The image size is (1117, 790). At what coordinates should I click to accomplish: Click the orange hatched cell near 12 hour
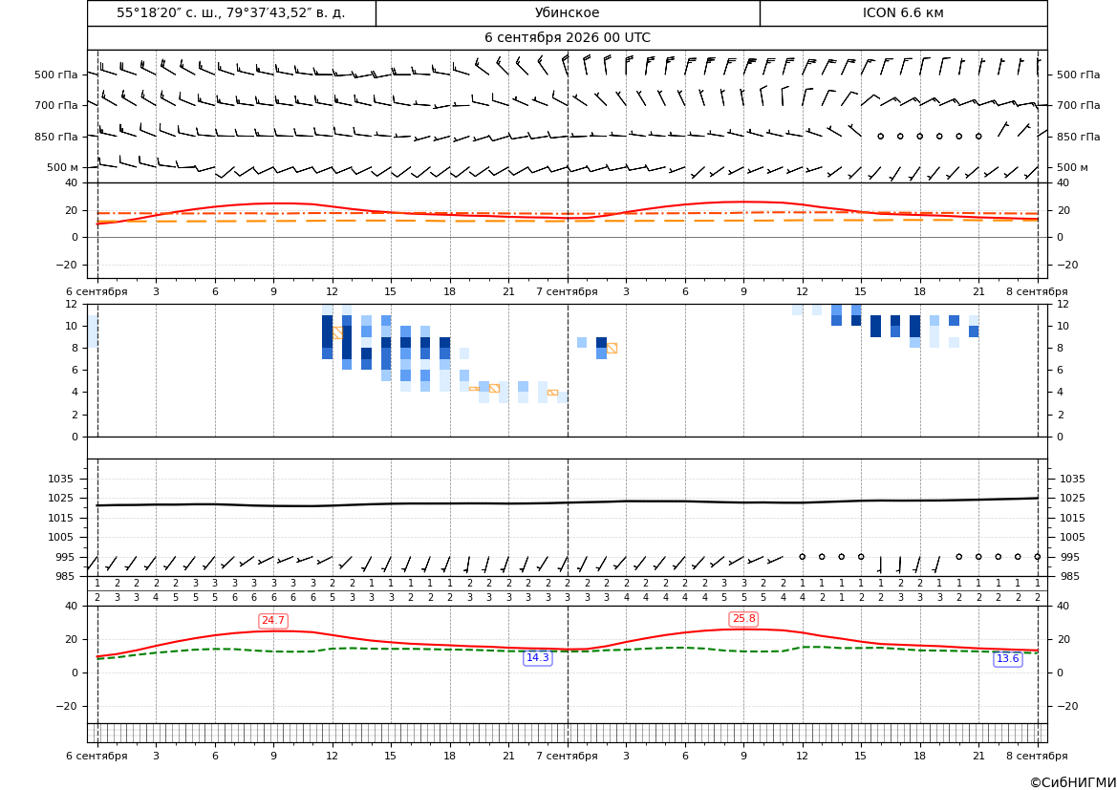pos(337,332)
